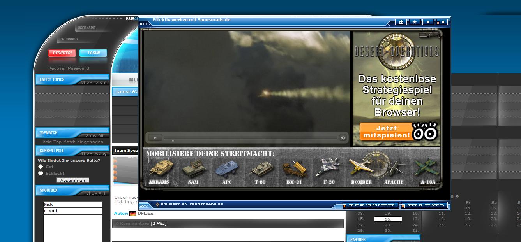Select calendar day 15.

(x=361, y=219)
